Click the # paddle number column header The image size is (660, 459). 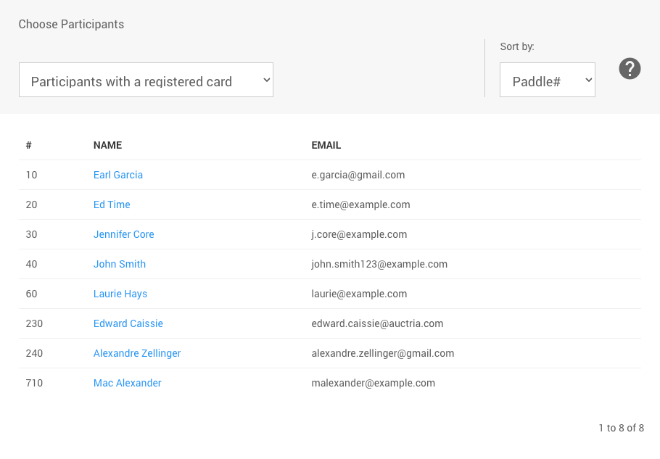pos(28,145)
